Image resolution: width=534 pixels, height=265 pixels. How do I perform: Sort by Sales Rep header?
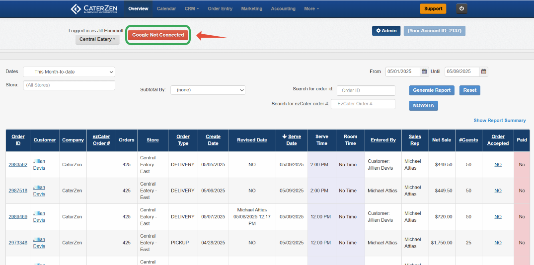[x=415, y=140]
